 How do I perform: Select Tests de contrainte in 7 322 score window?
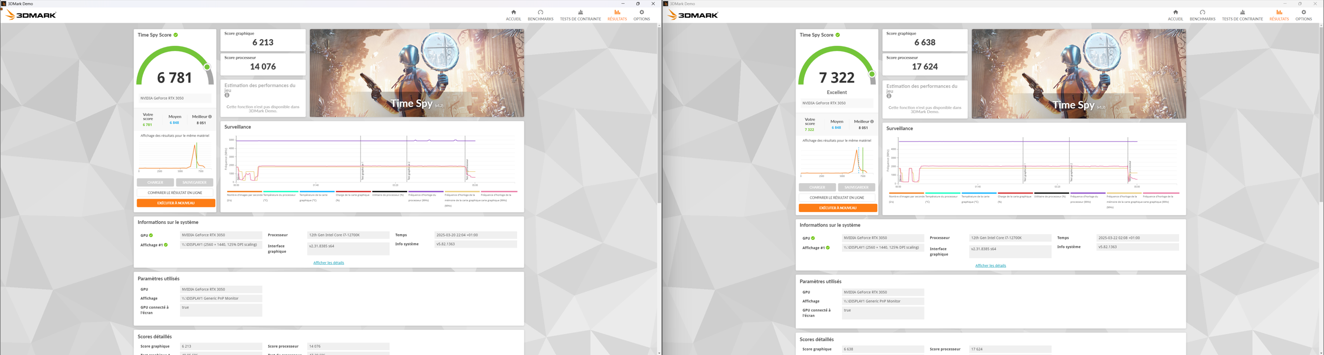[x=1242, y=15]
